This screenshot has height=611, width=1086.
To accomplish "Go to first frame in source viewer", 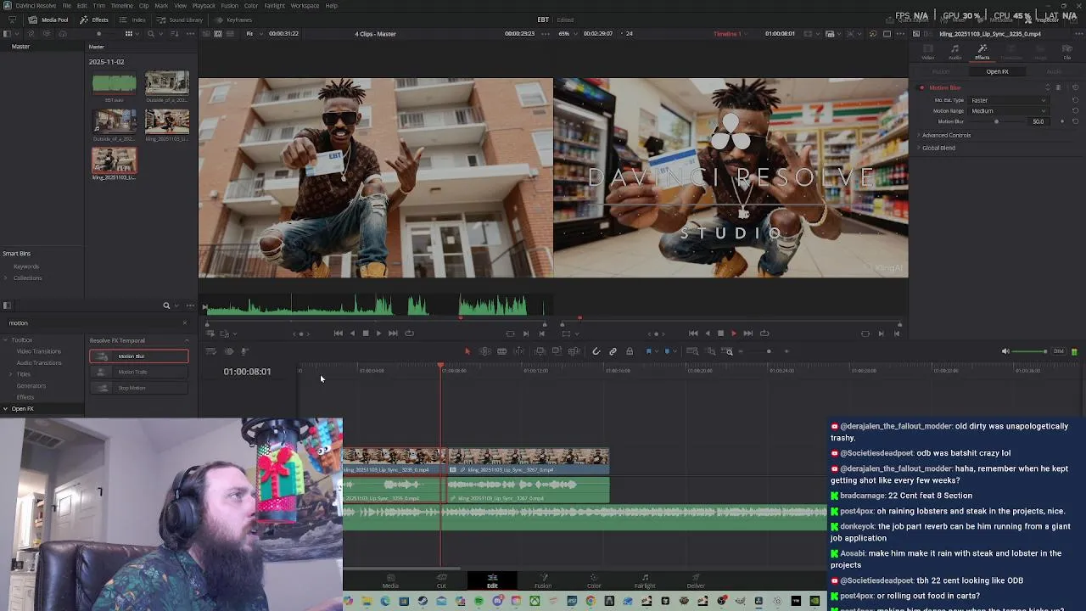I will coord(338,334).
